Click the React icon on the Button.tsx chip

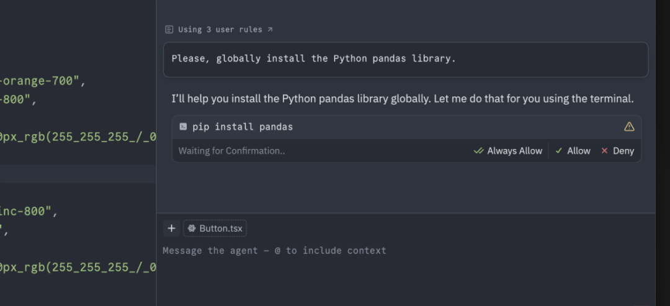point(192,228)
